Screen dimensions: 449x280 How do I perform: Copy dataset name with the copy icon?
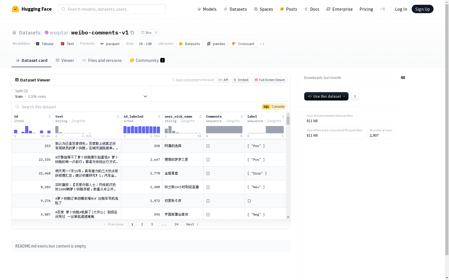[x=132, y=32]
